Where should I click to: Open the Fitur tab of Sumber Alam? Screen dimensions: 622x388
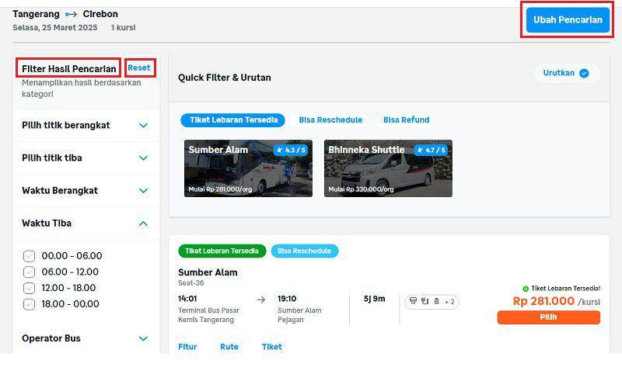[x=187, y=347]
